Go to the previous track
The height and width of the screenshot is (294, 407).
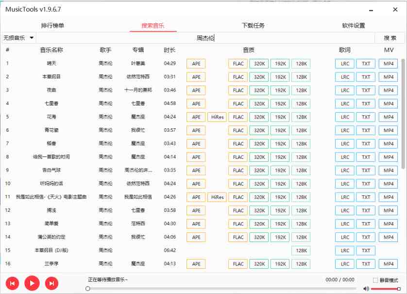[12, 283]
